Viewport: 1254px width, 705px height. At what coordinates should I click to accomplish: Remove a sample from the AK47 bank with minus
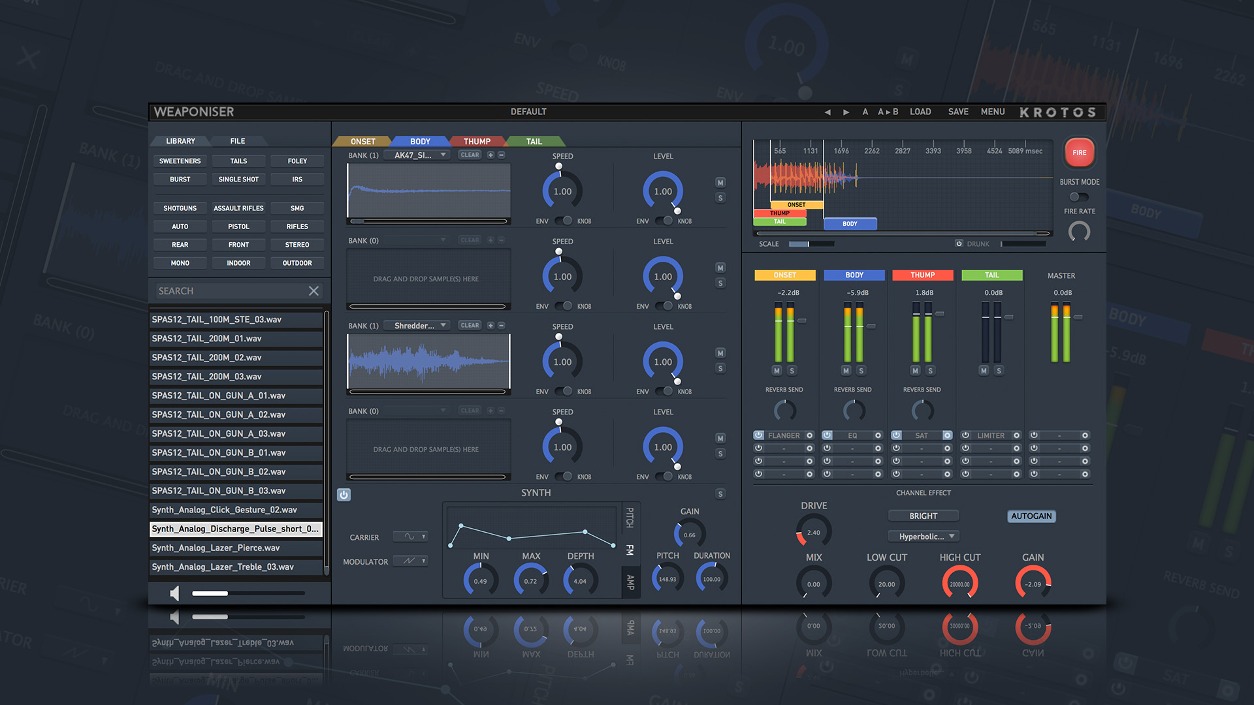(x=502, y=155)
